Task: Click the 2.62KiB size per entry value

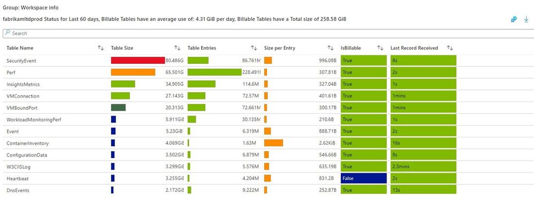Action: tap(328, 143)
